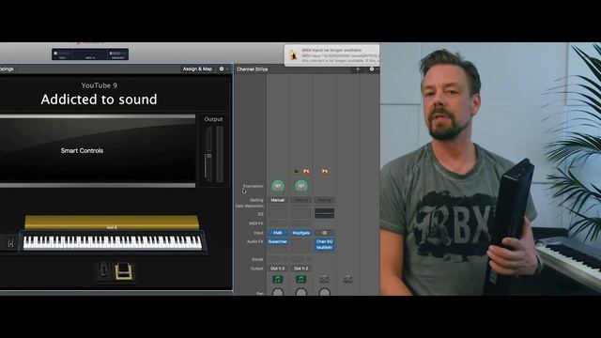The width and height of the screenshot is (601, 338).
Task: Click the small dark icon above second strip
Action: point(297,172)
